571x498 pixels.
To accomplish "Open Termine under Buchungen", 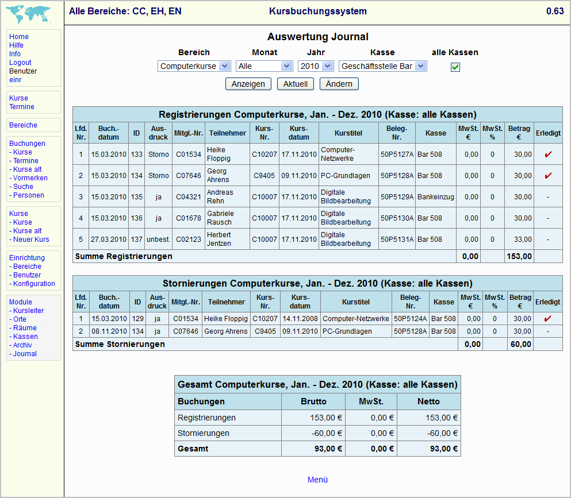I will (x=26, y=161).
